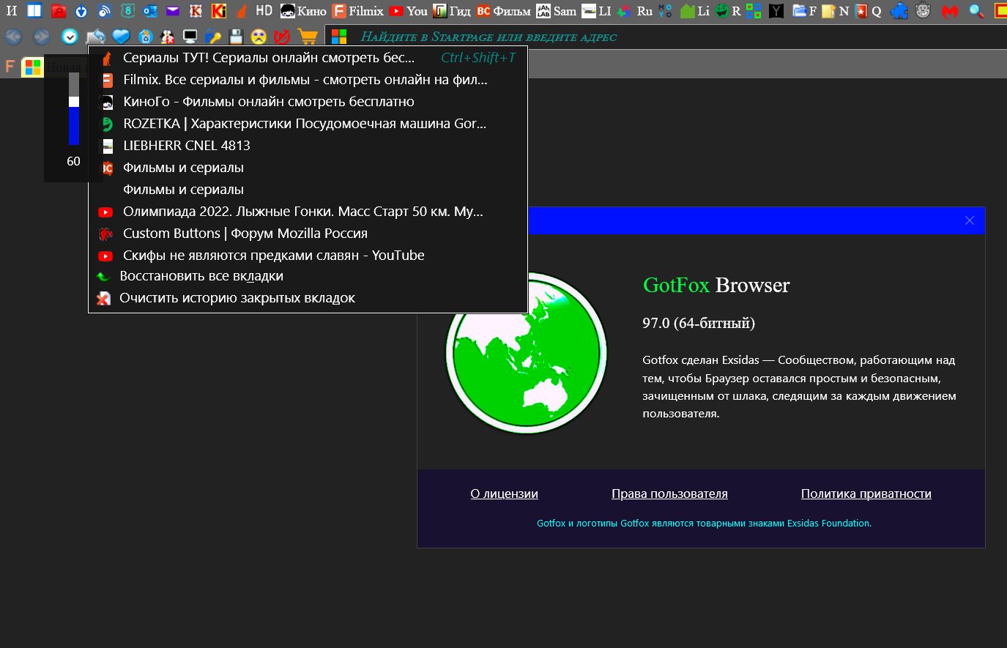Open the 'О лицензии' link
Screen dimensions: 1007x648
505,494
